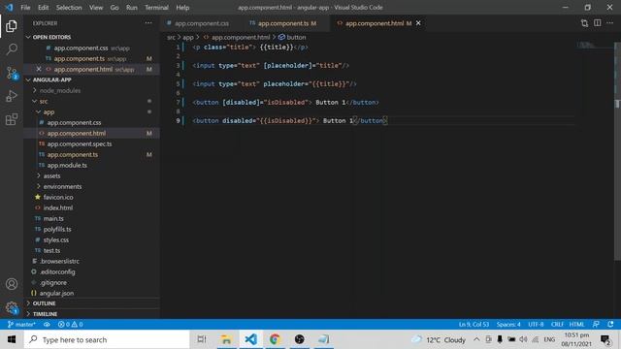Image resolution: width=621 pixels, height=349 pixels.
Task: Click the Windows Start button
Action: coord(12,339)
